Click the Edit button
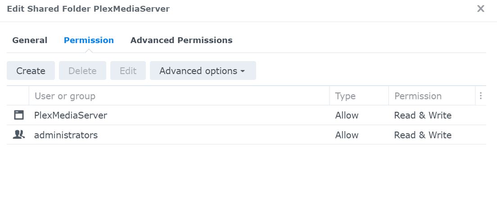497x198 pixels. click(x=128, y=71)
